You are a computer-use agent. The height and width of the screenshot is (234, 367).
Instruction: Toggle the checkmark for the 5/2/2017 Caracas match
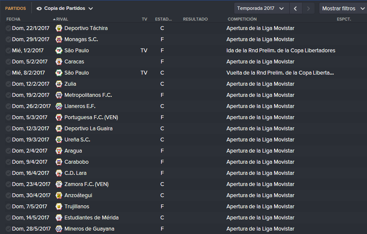[x=8, y=62]
